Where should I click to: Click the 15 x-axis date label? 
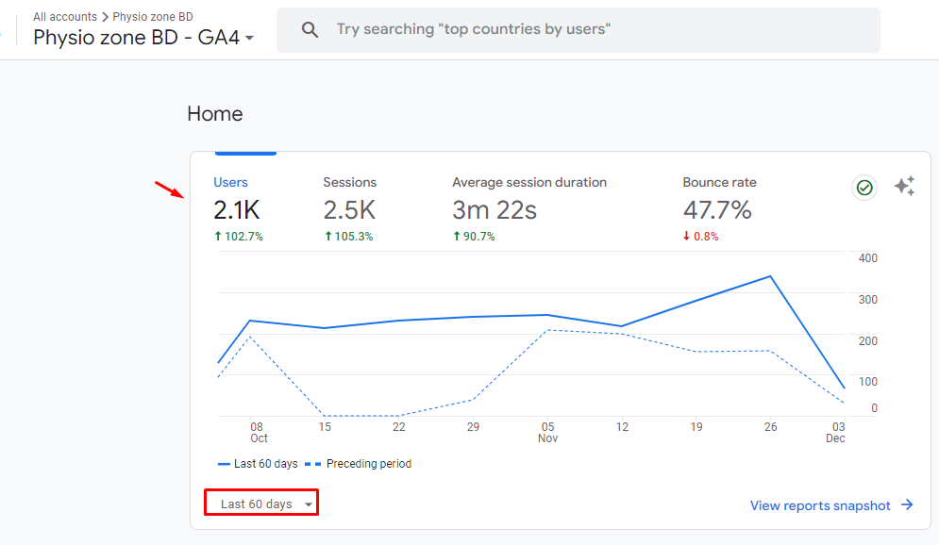(325, 426)
